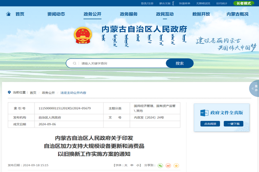259x172 pixels.
Task: Click the 搜索 search button
Action: [180, 63]
